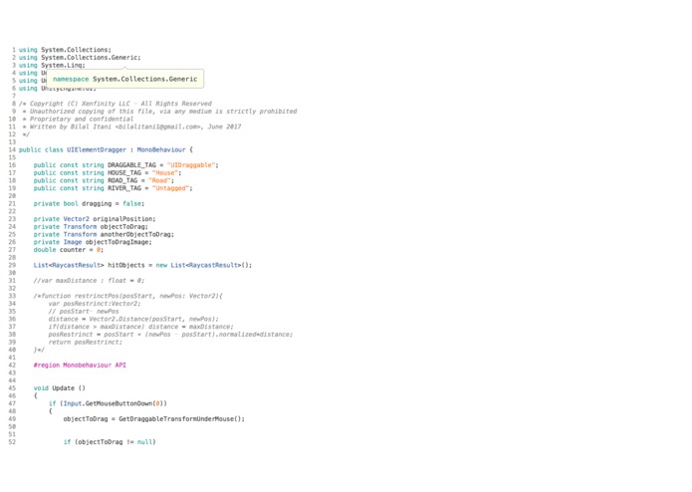The width and height of the screenshot is (692, 492).
Task: Click 'new List<RaycastResult>()' on line 29
Action: coord(202,265)
